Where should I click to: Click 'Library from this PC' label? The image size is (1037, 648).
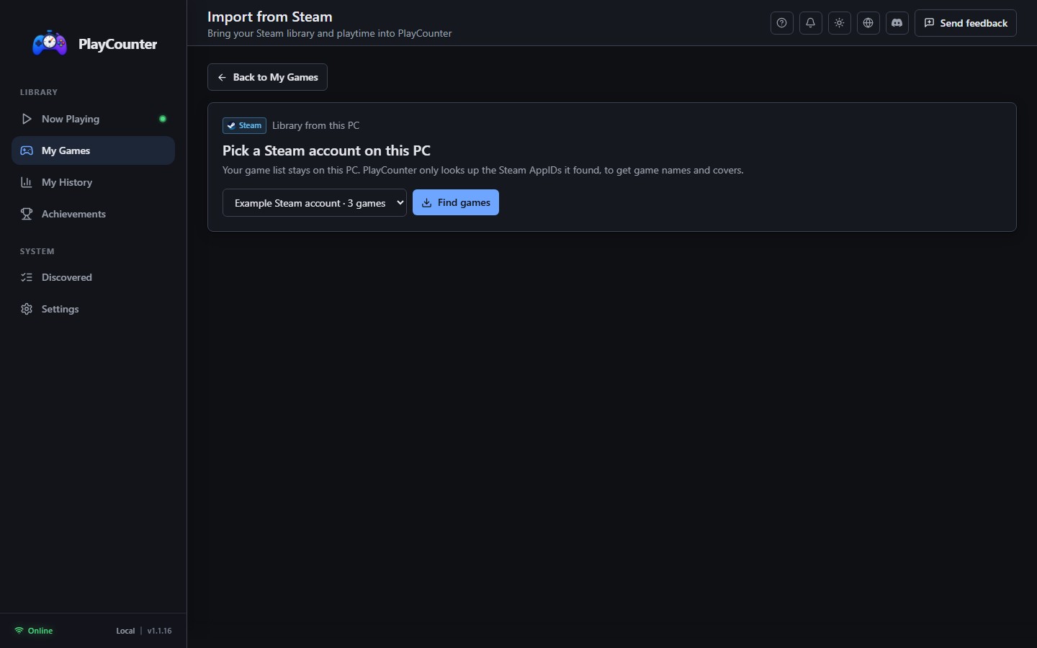(315, 125)
